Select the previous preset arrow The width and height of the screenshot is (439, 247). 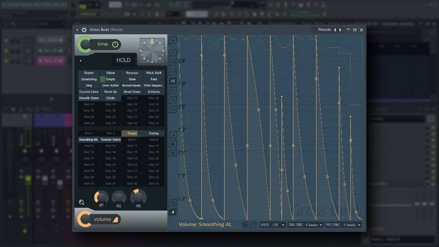point(335,30)
